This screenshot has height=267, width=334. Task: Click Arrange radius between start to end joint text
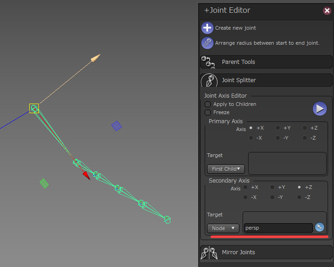pyautogui.click(x=267, y=43)
